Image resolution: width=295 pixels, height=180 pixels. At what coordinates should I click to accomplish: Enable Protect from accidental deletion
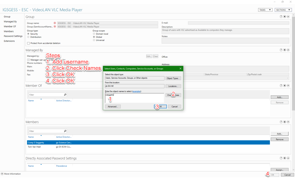(x=29, y=43)
